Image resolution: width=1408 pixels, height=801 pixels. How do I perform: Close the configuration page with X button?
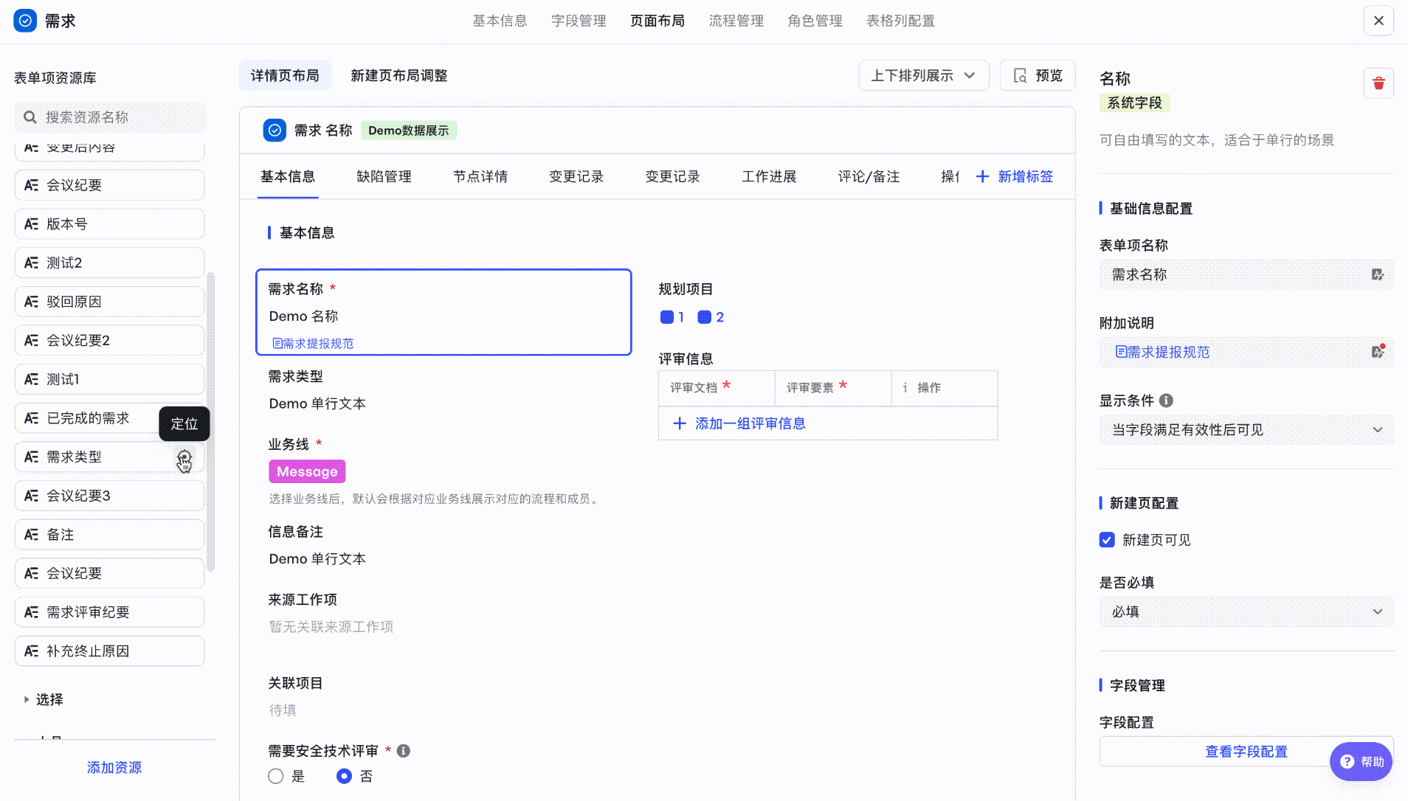[1378, 21]
